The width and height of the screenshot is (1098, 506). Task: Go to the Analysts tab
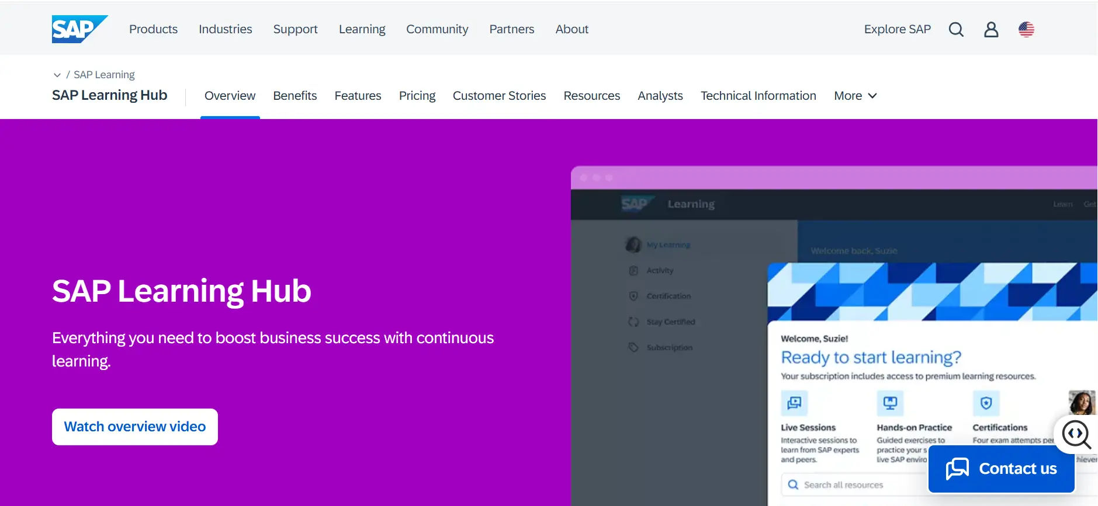660,96
